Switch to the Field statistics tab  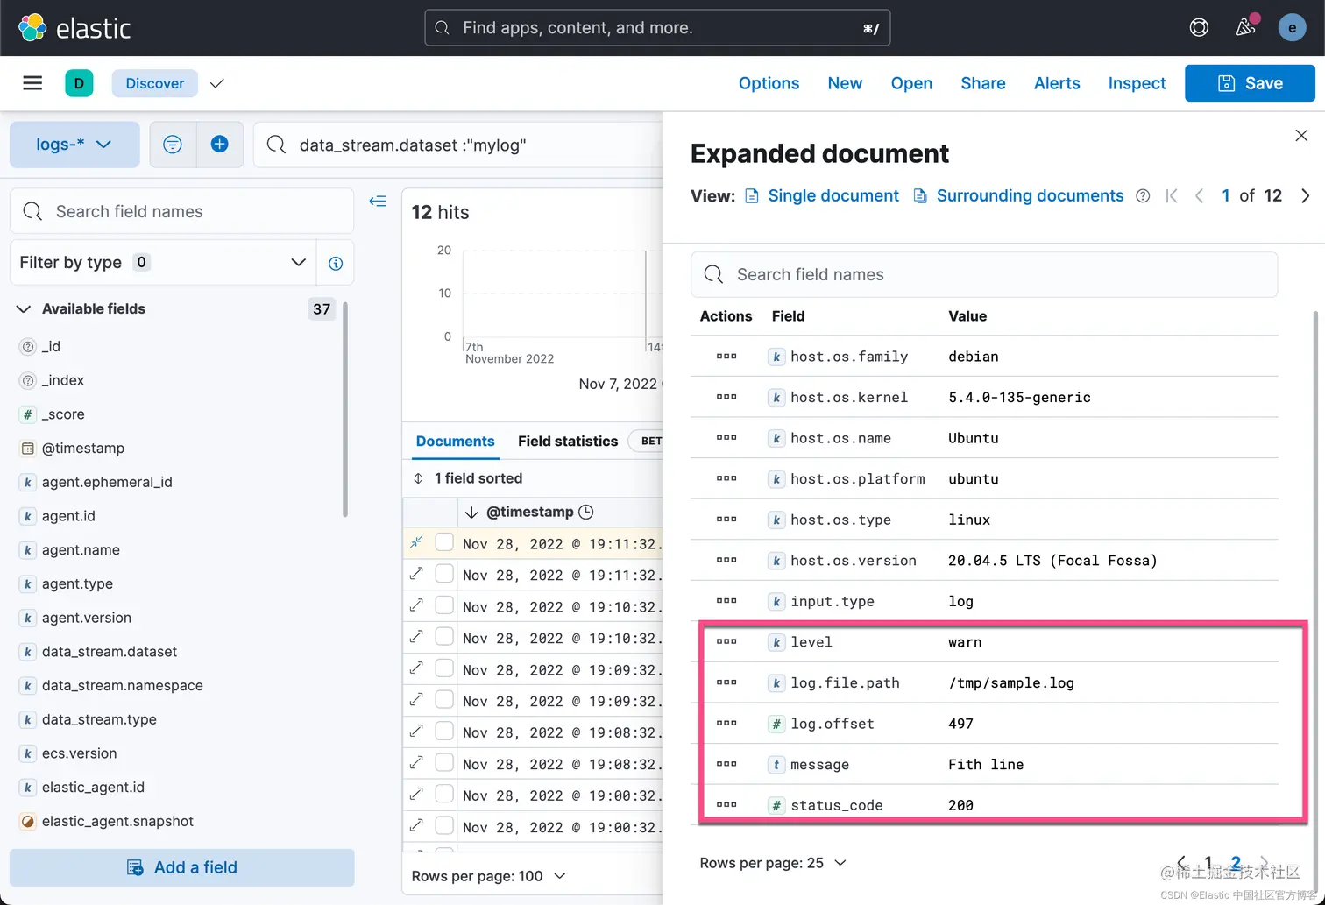pos(568,441)
